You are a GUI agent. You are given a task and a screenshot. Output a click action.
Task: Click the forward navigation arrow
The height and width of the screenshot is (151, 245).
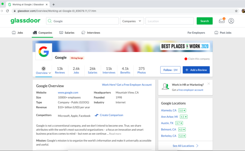(2, 11)
